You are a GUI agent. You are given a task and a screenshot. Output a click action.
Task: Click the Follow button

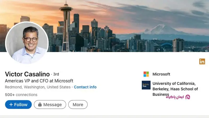pos(18,105)
